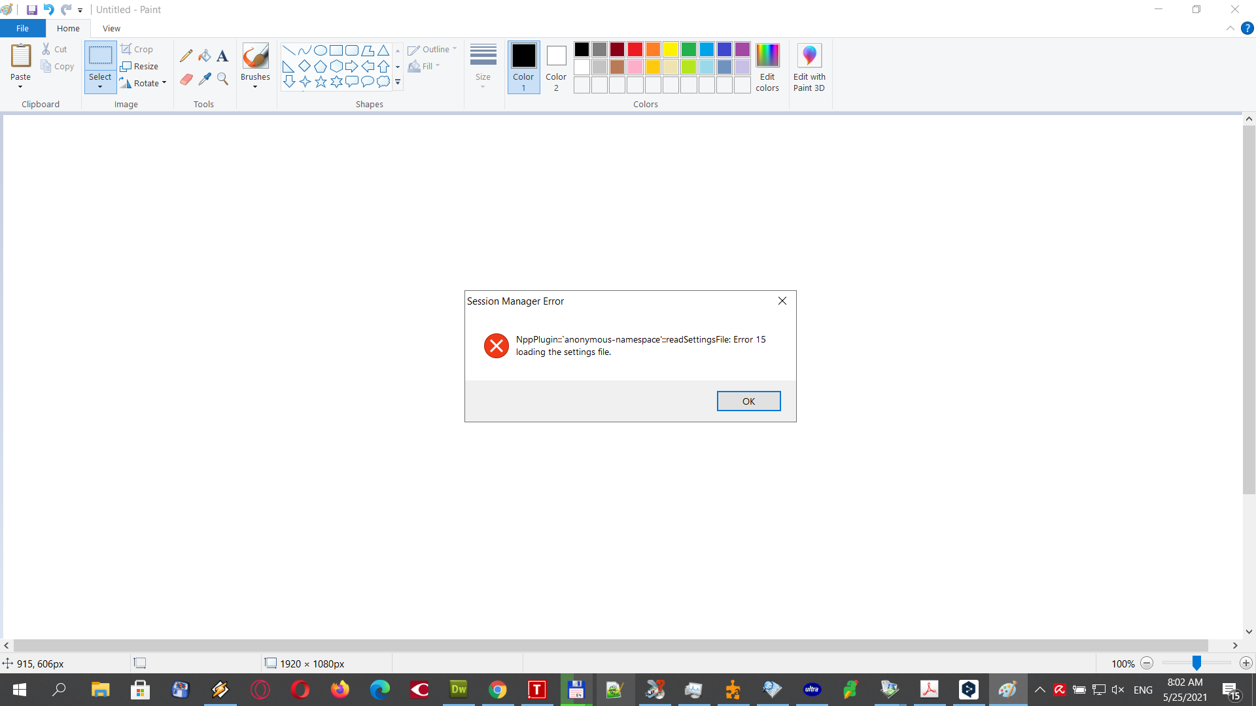Select the Eraser tool
Image resolution: width=1256 pixels, height=706 pixels.
(x=186, y=79)
